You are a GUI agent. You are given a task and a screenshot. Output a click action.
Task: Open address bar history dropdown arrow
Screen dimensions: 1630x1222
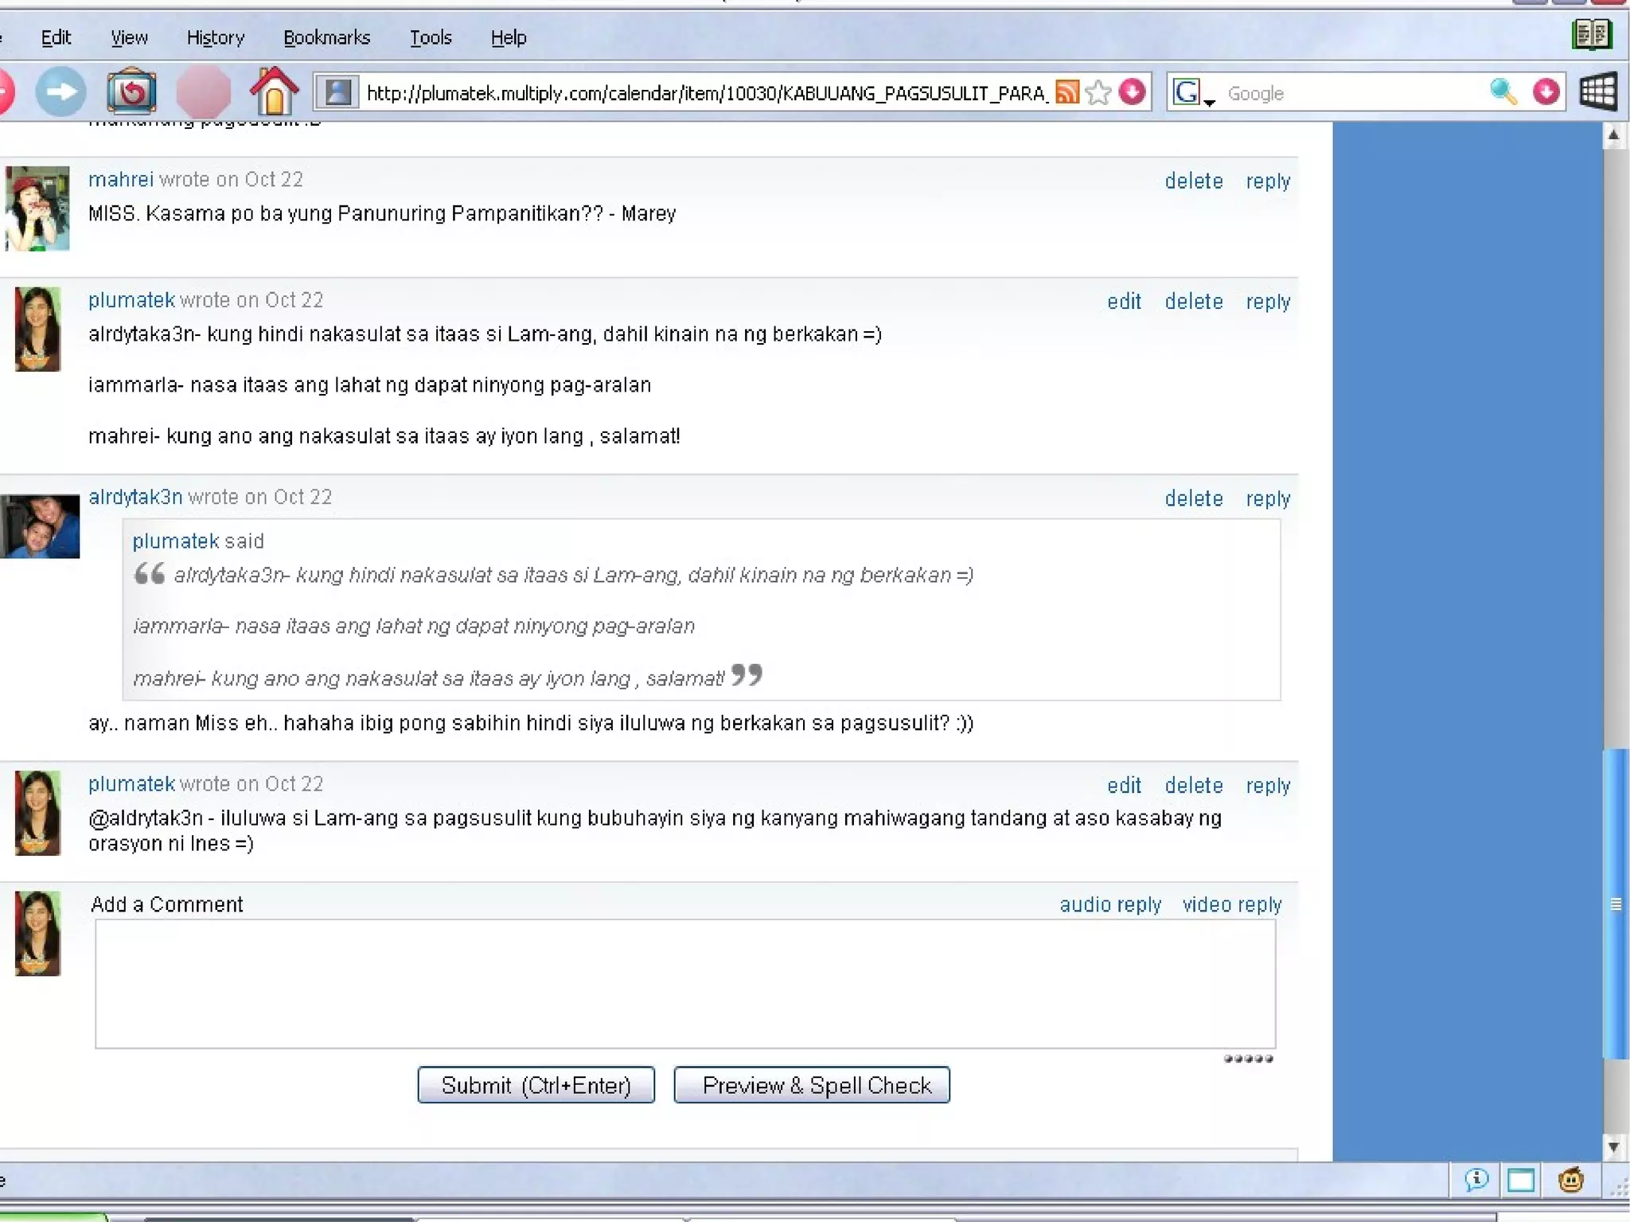(1133, 92)
